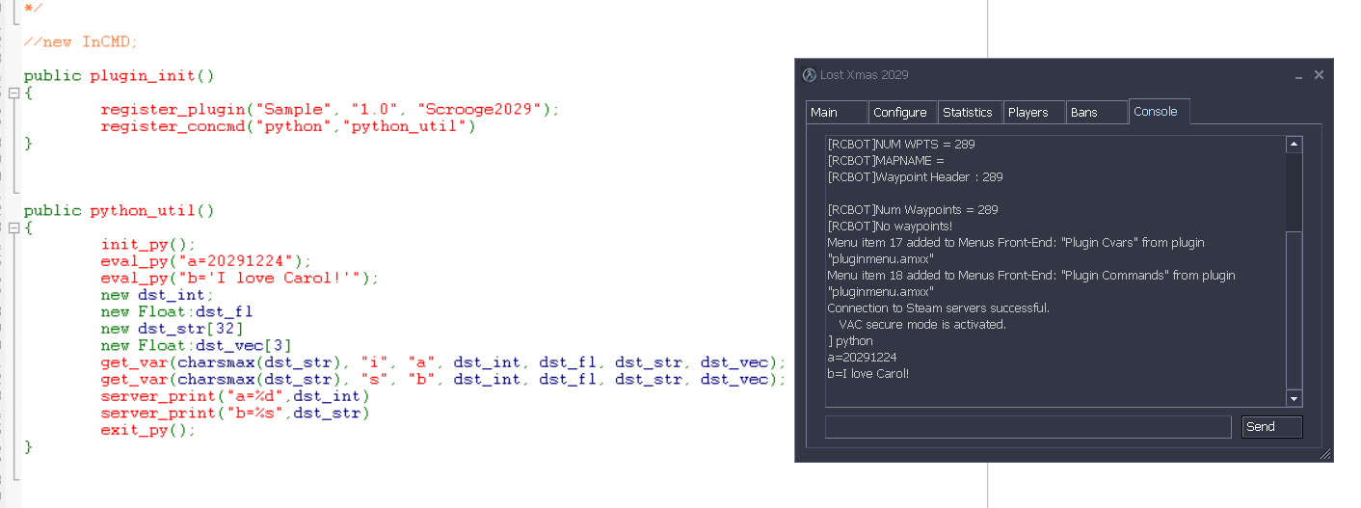Click console line about Menu item 17
Viewport: 1361px width, 508px height.
click(x=1016, y=251)
